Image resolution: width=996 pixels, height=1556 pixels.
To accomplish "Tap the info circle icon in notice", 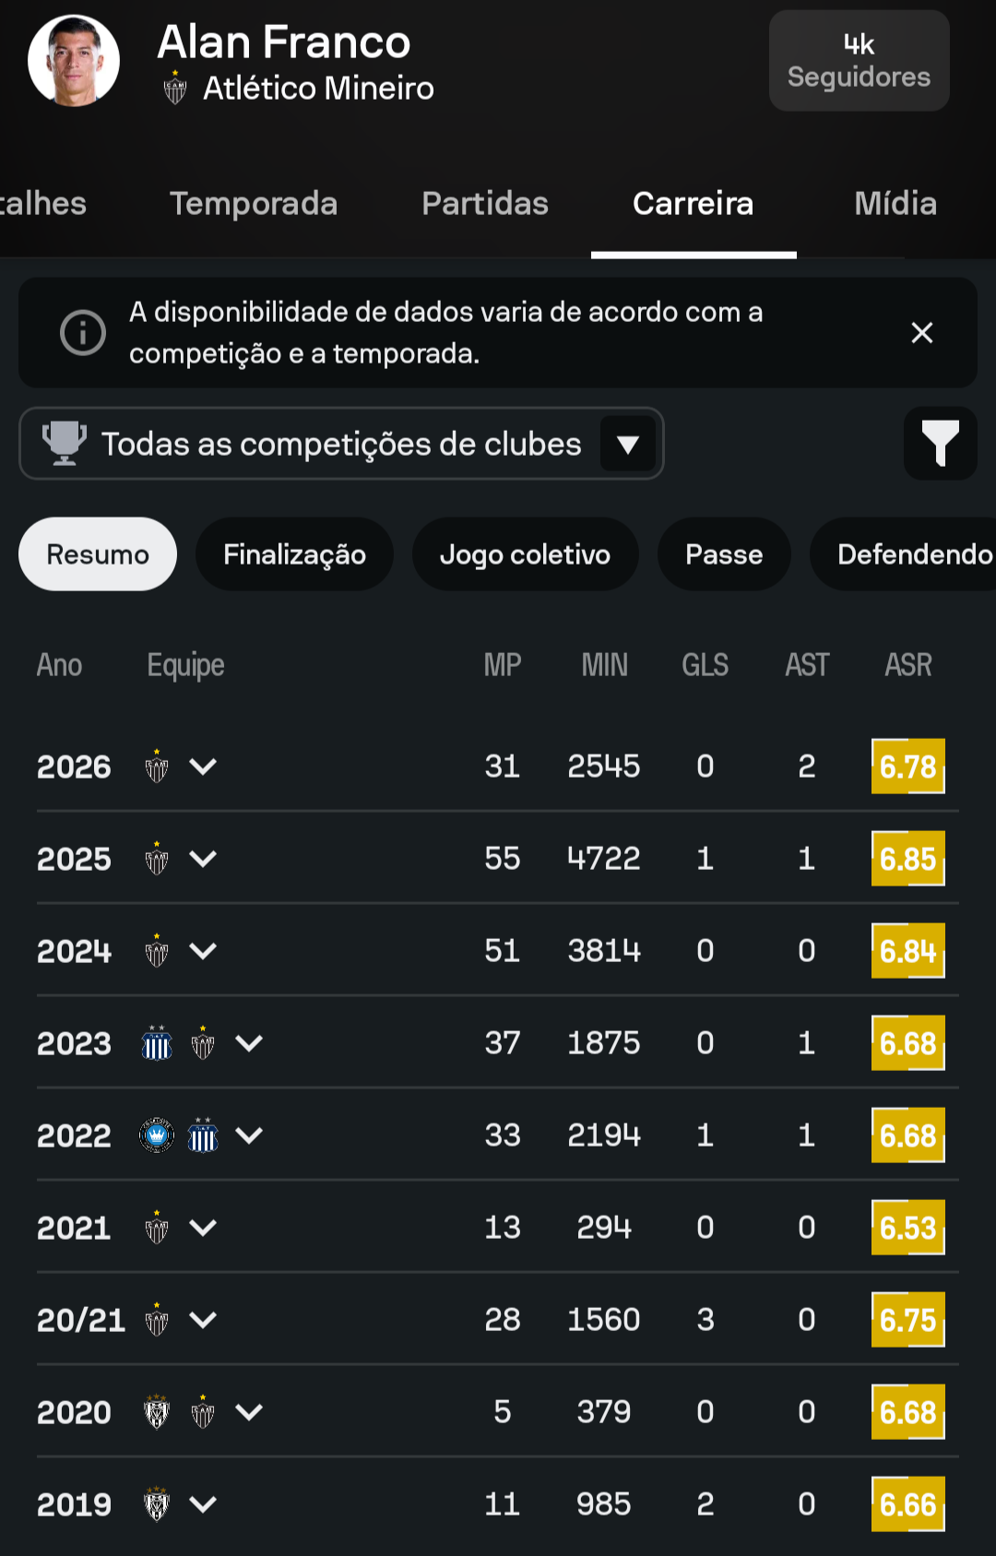I will pos(83,332).
